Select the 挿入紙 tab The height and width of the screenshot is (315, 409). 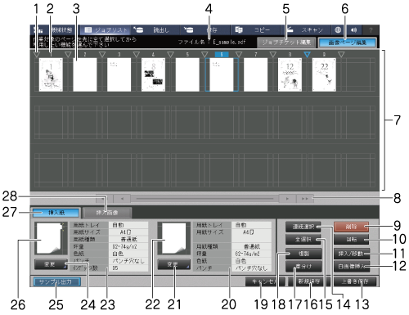(56, 213)
